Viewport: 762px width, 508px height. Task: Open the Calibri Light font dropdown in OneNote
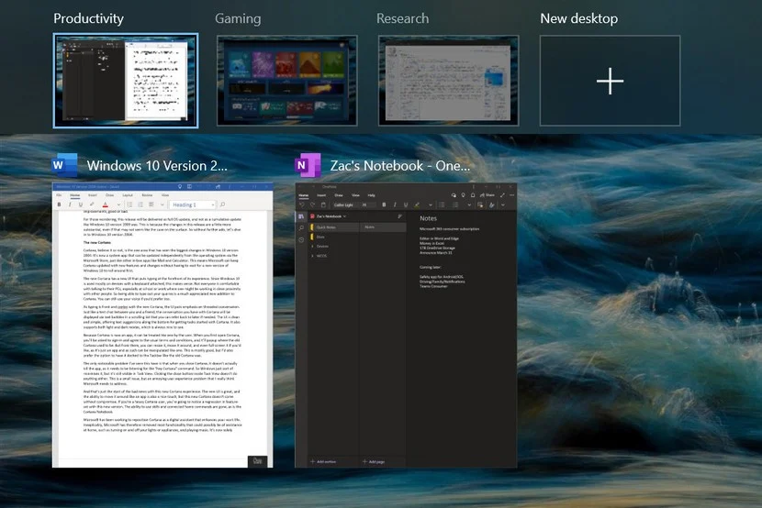(344, 204)
